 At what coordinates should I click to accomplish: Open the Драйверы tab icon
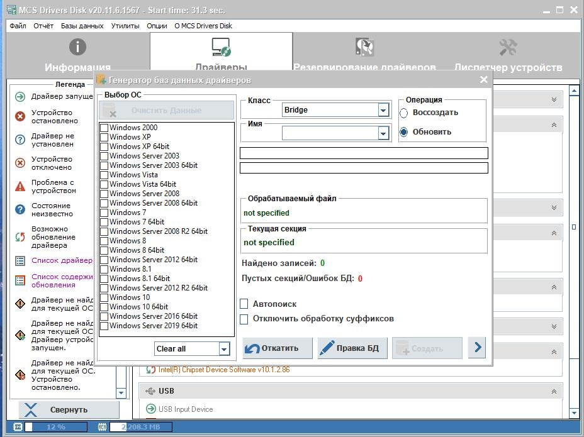[x=221, y=47]
